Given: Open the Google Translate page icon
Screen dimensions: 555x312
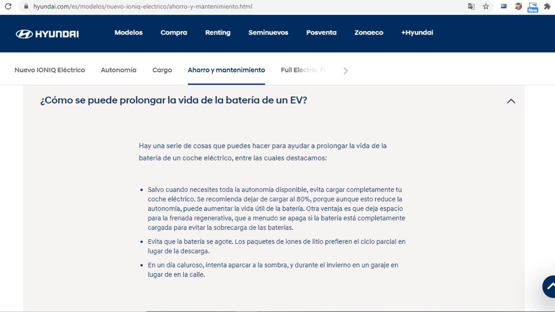Looking at the screenshot, I should click(471, 6).
